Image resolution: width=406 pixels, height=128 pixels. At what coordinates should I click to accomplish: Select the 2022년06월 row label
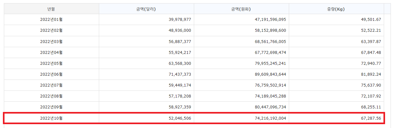pos(51,74)
